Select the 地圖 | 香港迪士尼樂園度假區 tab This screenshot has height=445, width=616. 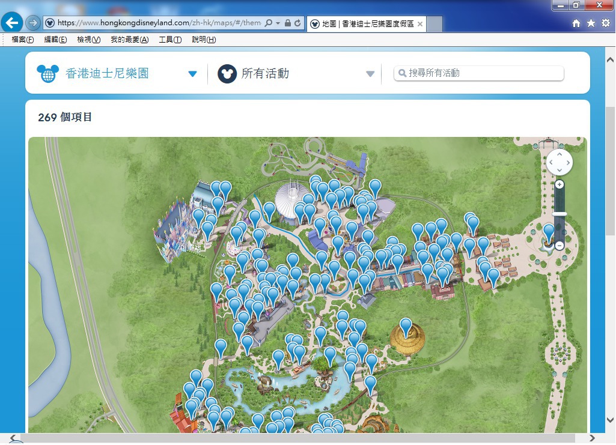pyautogui.click(x=367, y=24)
